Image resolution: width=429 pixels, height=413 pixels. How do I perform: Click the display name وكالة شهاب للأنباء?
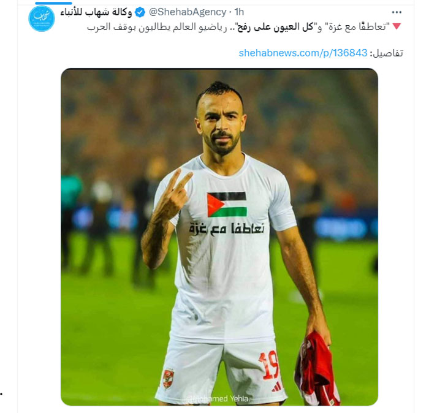(x=96, y=12)
